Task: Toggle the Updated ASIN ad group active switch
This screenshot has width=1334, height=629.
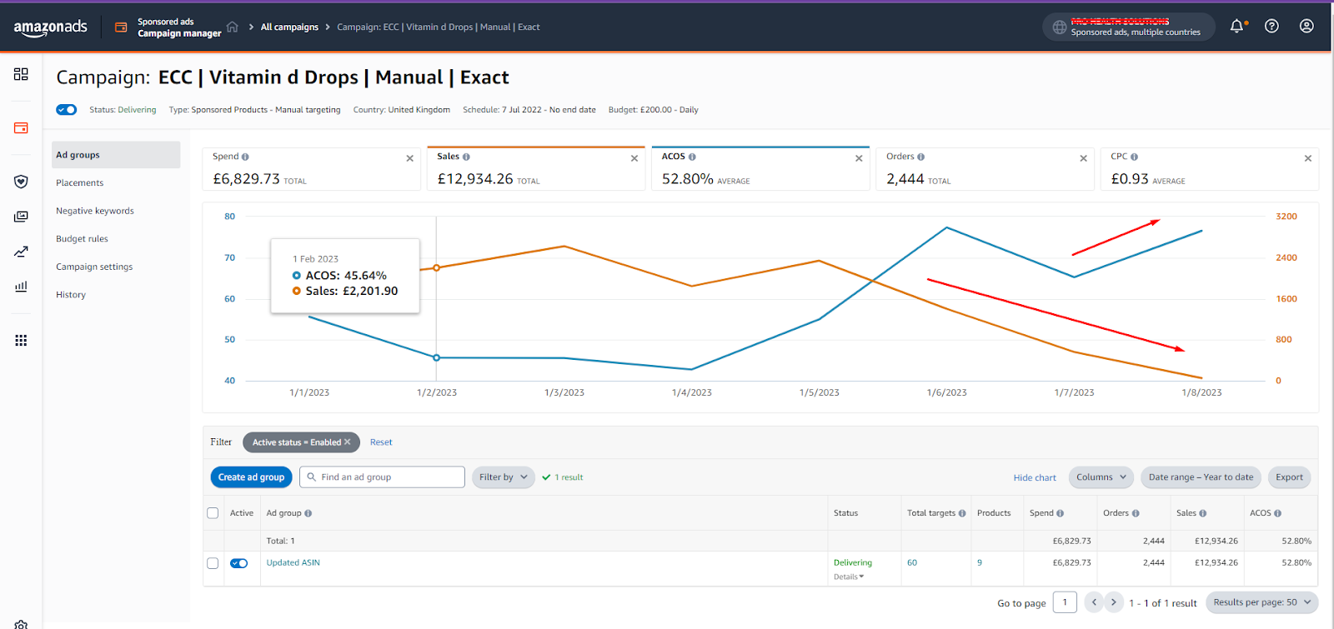Action: pyautogui.click(x=239, y=563)
